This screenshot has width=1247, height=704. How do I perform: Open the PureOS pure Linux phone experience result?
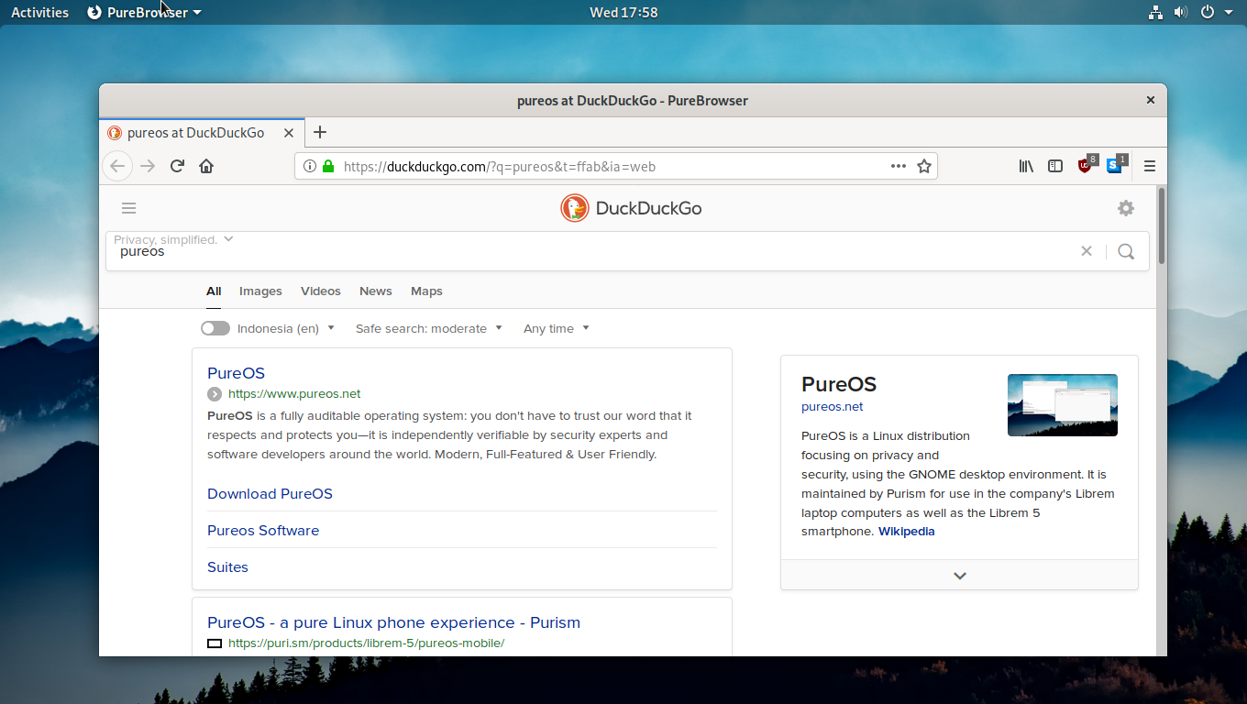tap(393, 622)
